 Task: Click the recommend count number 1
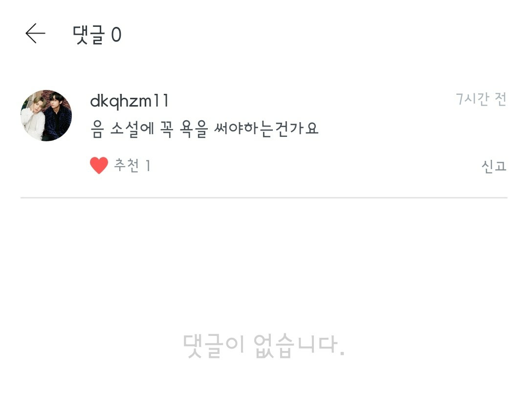[x=148, y=166]
